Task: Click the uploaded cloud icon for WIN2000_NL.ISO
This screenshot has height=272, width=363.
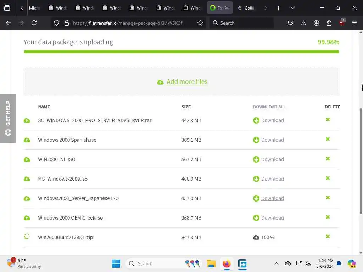Action: coord(27,159)
